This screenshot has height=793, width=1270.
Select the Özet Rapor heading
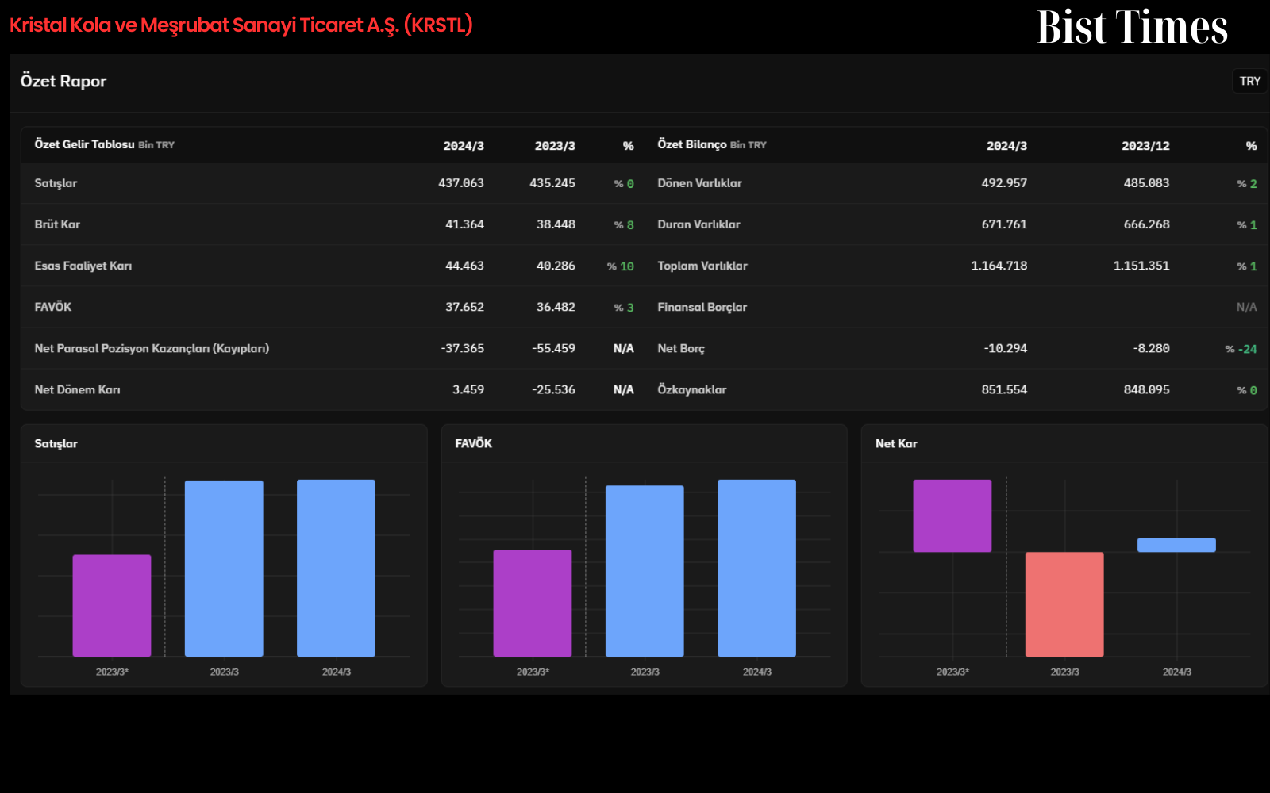coord(63,81)
